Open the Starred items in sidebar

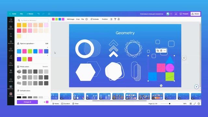coord(11,80)
